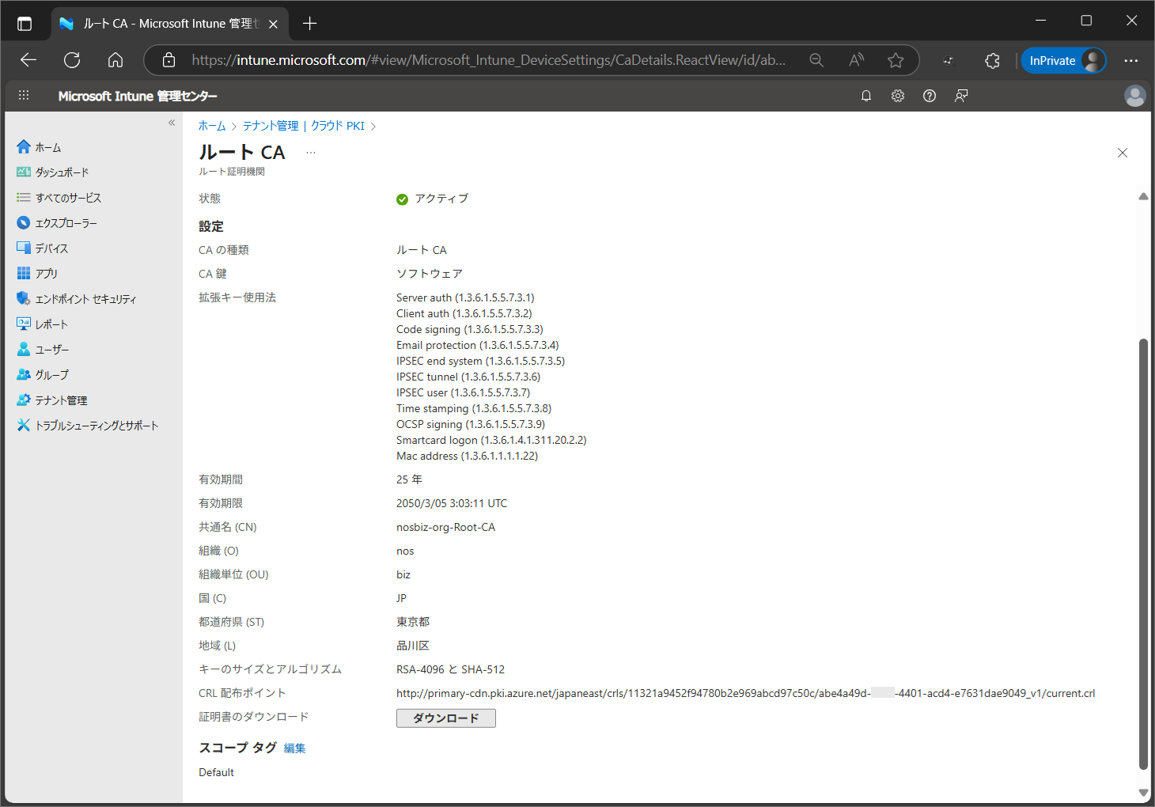
Task: Click the browser refresh icon
Action: (x=72, y=60)
